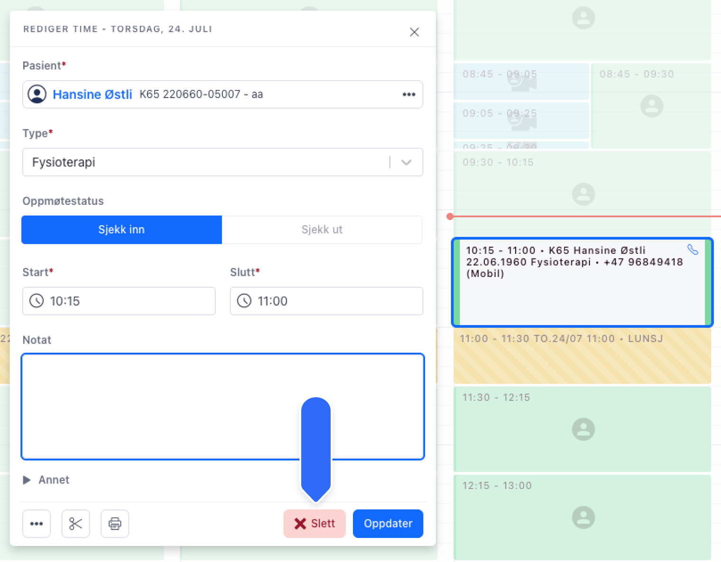This screenshot has width=721, height=562.
Task: Click the phone icon on appointment
Action: pos(693,249)
